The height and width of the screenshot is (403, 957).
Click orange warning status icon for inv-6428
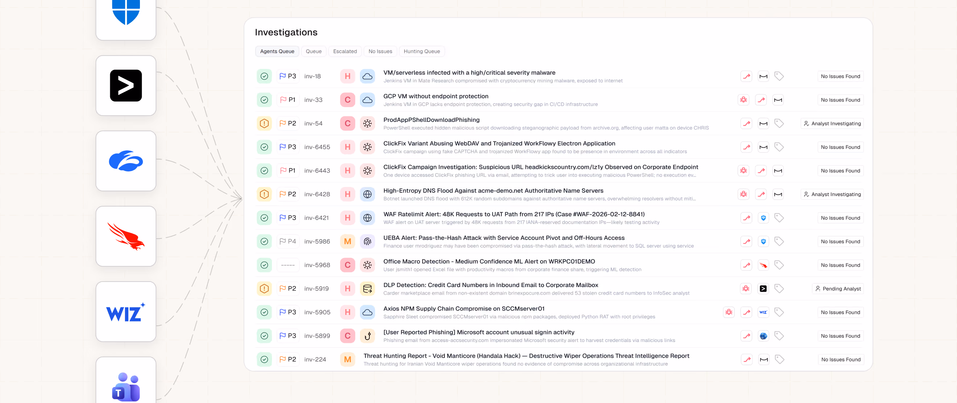click(264, 194)
